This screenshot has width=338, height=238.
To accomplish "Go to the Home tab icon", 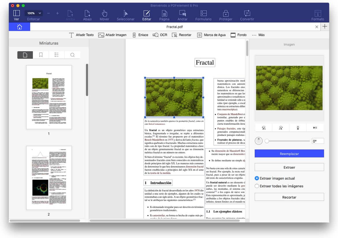I will point(19,27).
